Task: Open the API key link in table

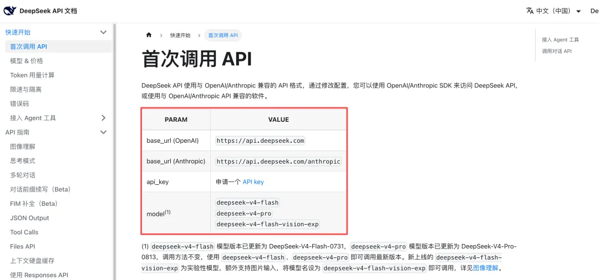Action: (x=253, y=182)
